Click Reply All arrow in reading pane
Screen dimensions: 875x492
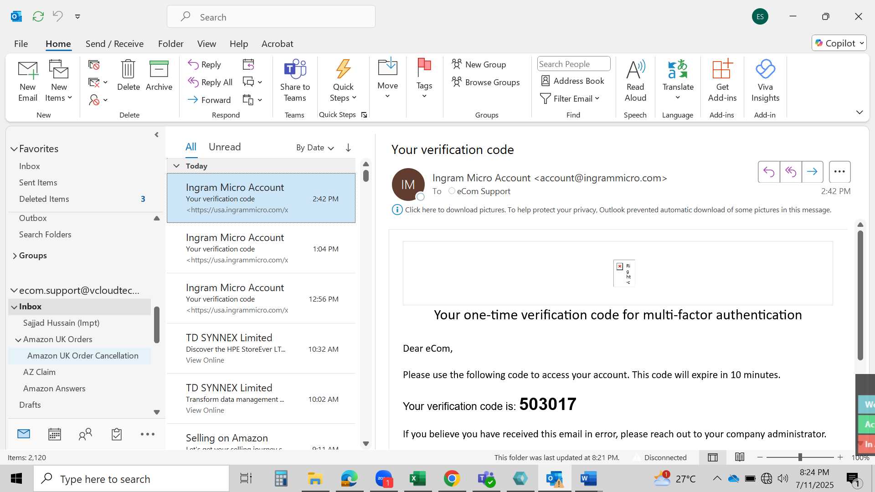(791, 172)
